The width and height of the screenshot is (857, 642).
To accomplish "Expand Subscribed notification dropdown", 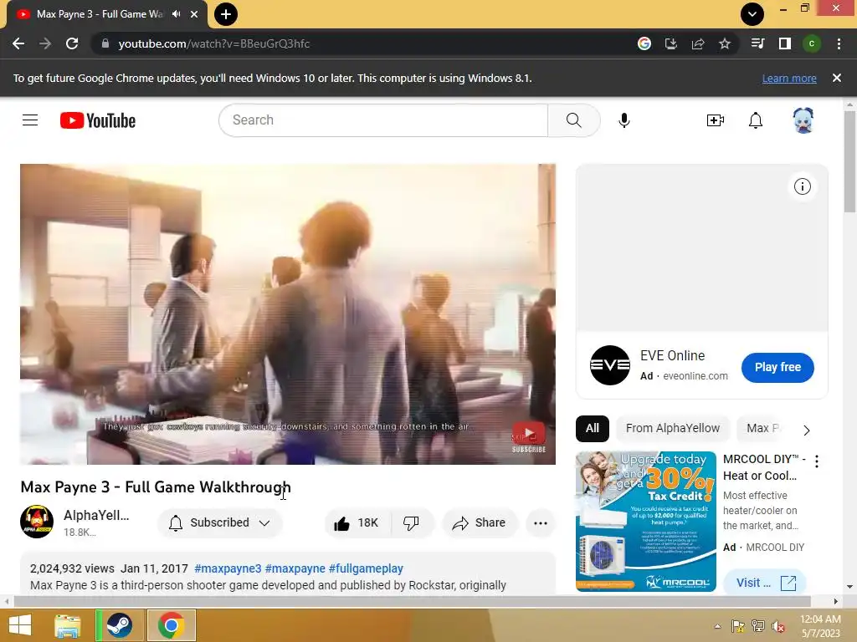I will [x=220, y=523].
